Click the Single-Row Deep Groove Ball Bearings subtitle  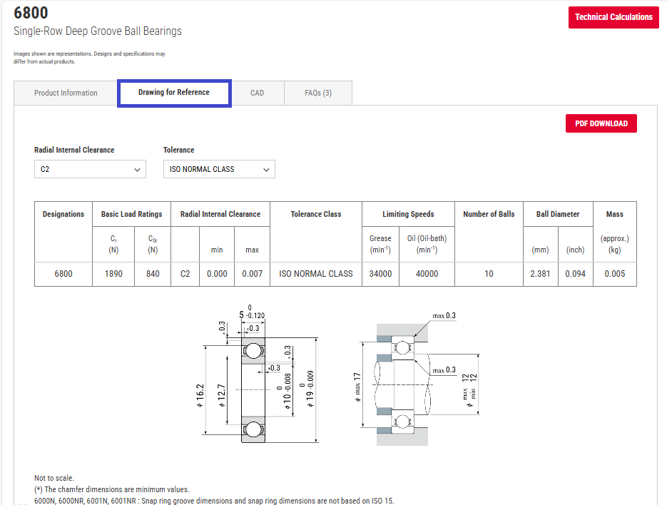click(98, 31)
